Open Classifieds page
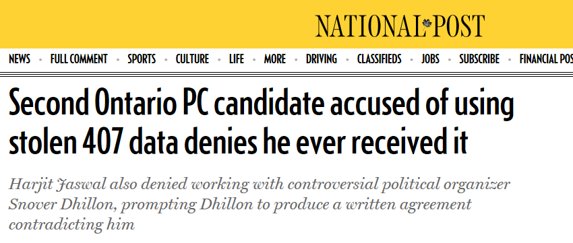This screenshot has width=573, height=243. tap(380, 59)
